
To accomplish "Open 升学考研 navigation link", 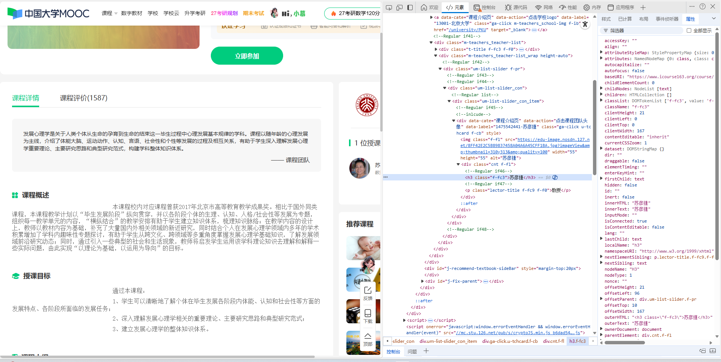I will pos(195,13).
